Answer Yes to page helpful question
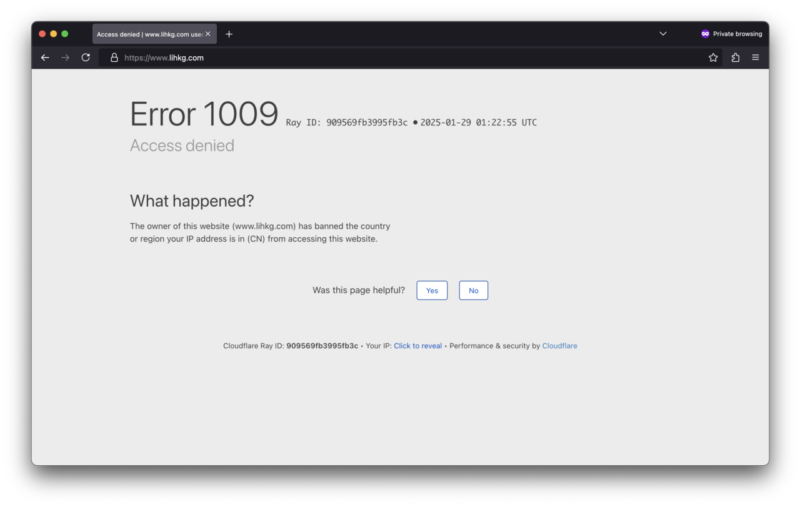The width and height of the screenshot is (800, 507). point(432,290)
